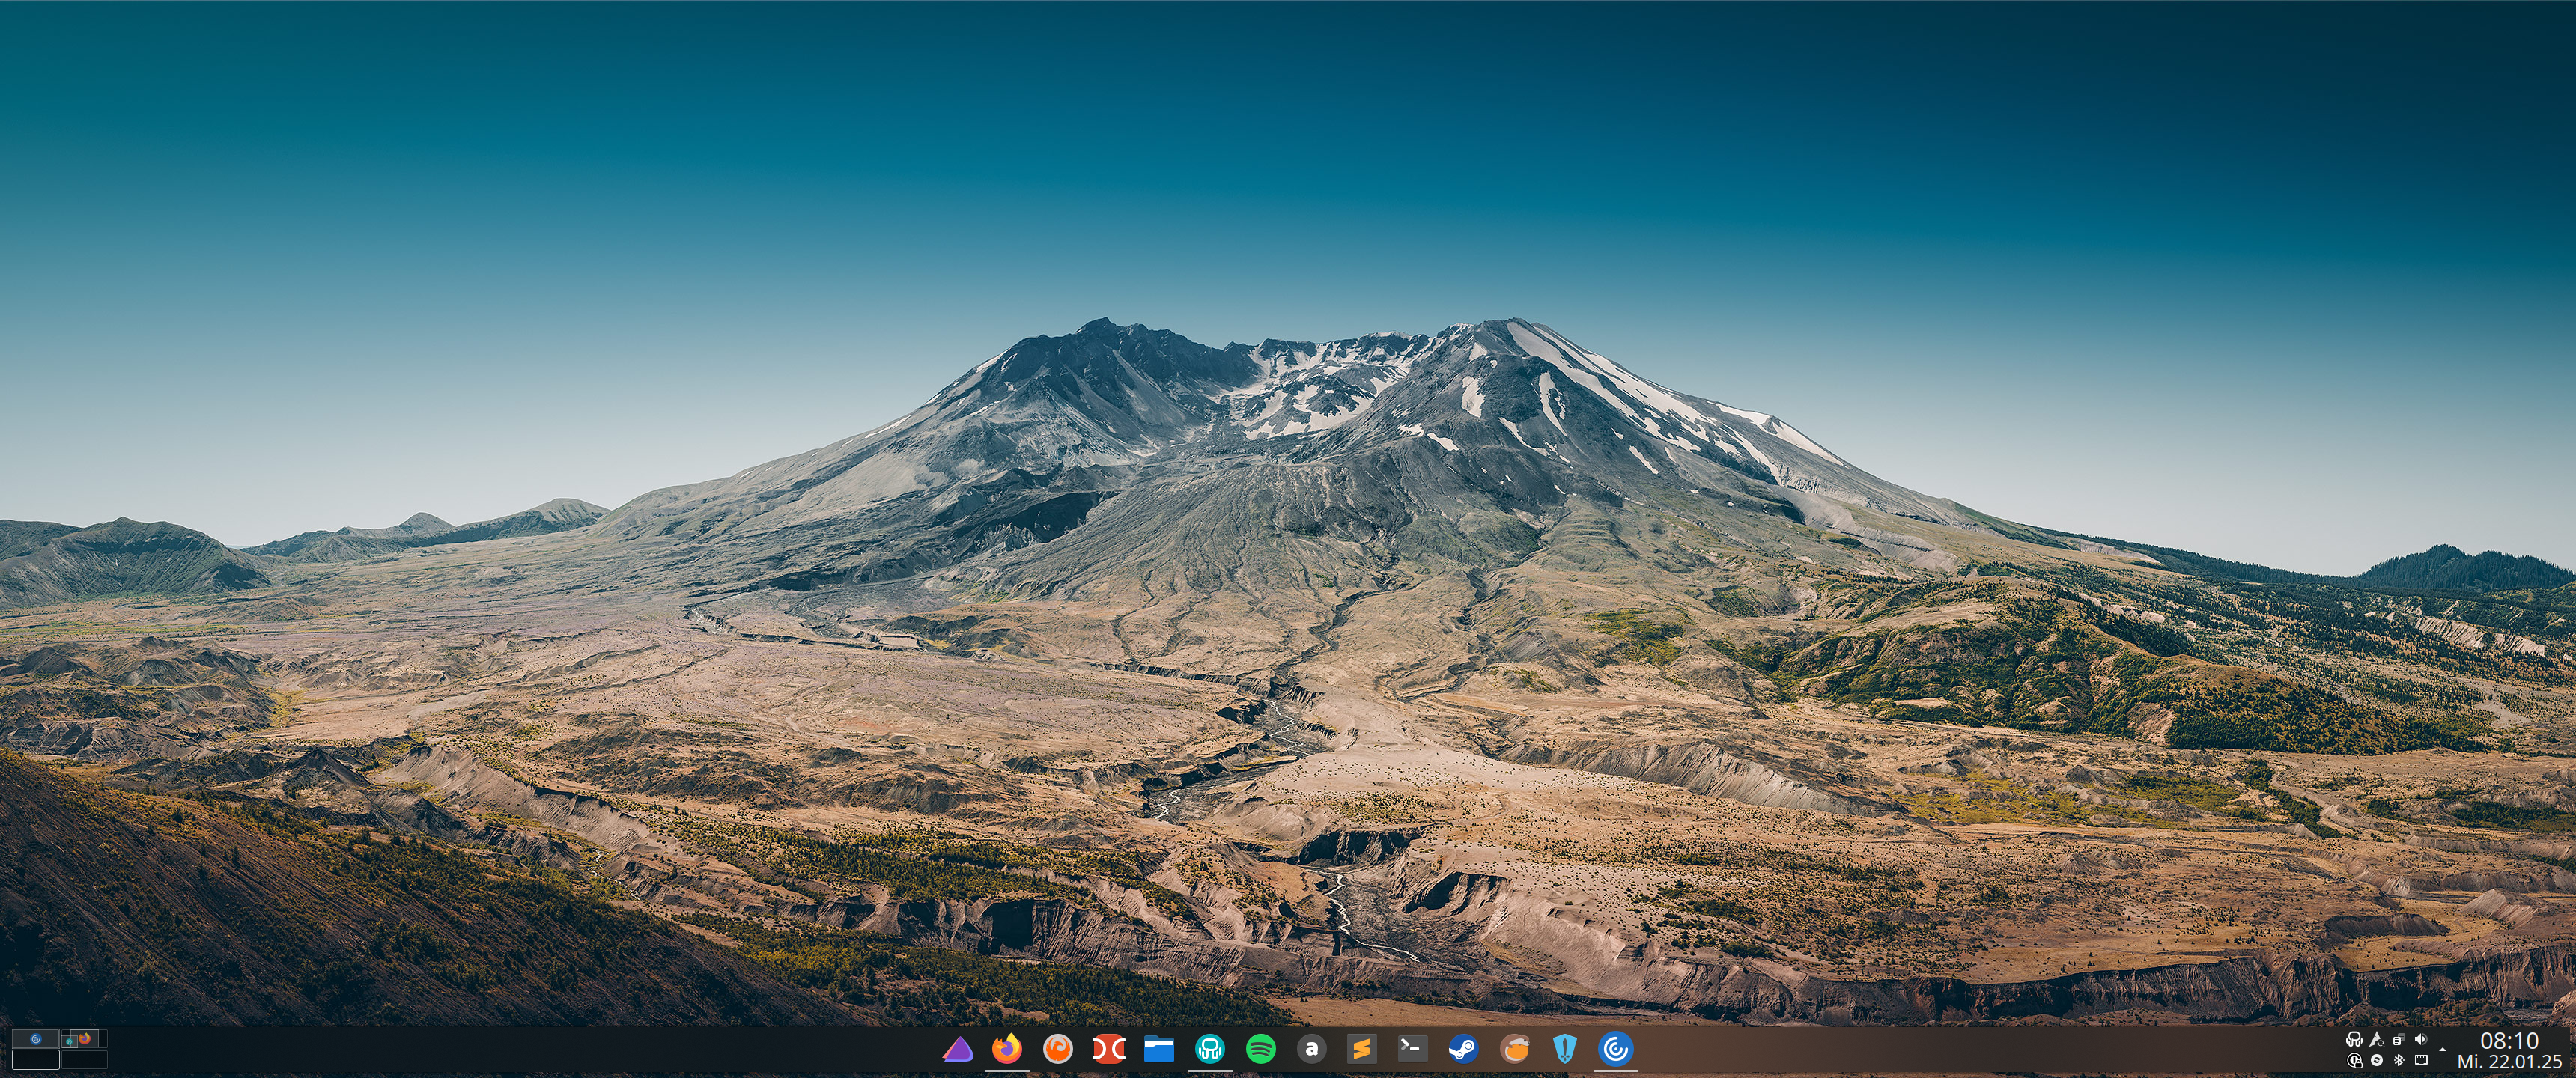The width and height of the screenshot is (2576, 1078).
Task: Open the clipboard history tray icon
Action: tap(2399, 1039)
